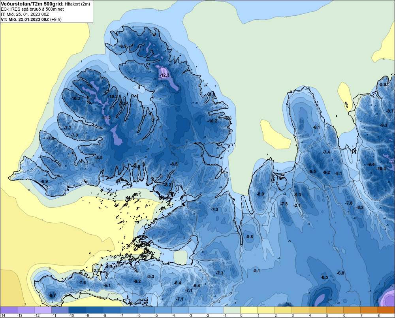Click the "IT: Mið. 25. 01. 2023 00Z" line

(x=25, y=14)
